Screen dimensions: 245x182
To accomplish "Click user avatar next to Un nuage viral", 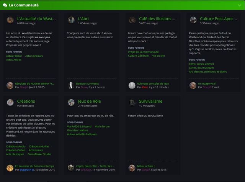I will click(193, 85).
